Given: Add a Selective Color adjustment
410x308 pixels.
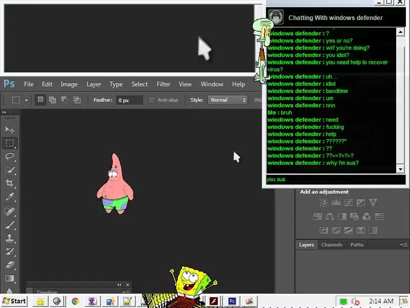Looking at the screenshot, I should pyautogui.click(x=361, y=230).
